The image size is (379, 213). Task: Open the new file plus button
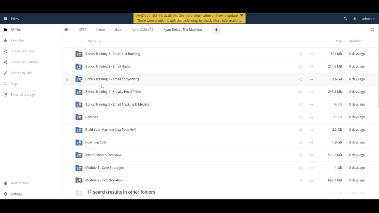pyautogui.click(x=216, y=30)
